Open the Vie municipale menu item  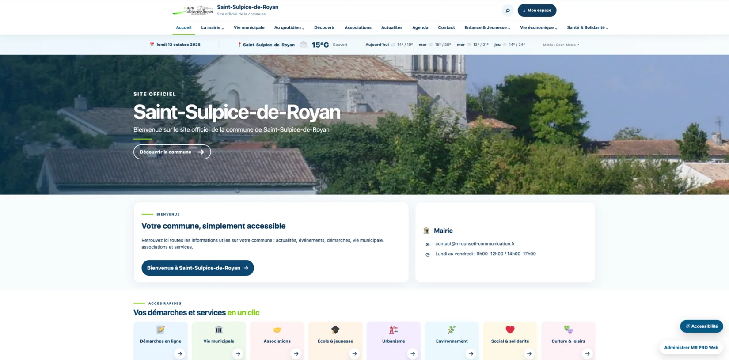point(249,27)
